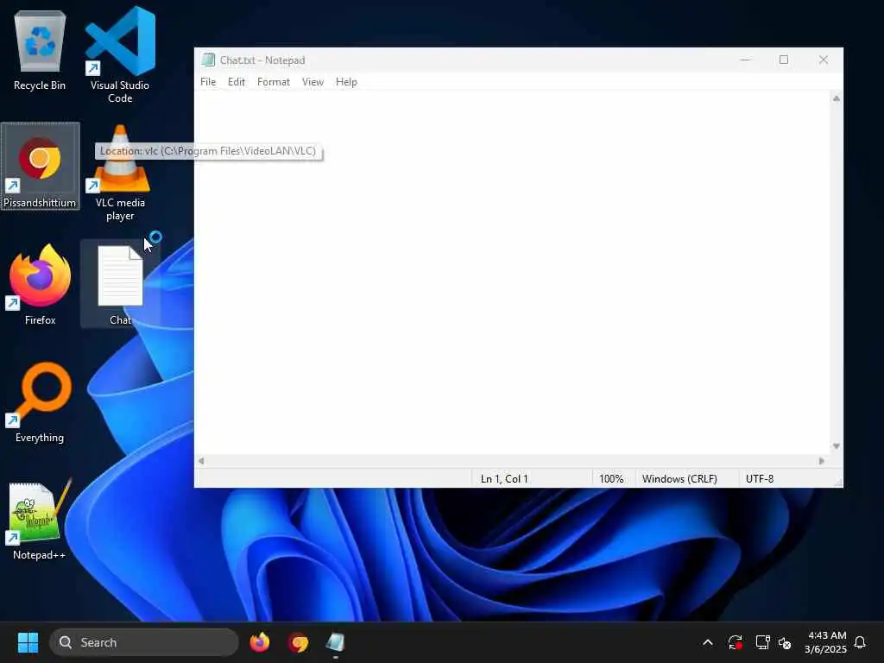Select the Chat text file icon
This screenshot has height=663, width=884.
120,285
